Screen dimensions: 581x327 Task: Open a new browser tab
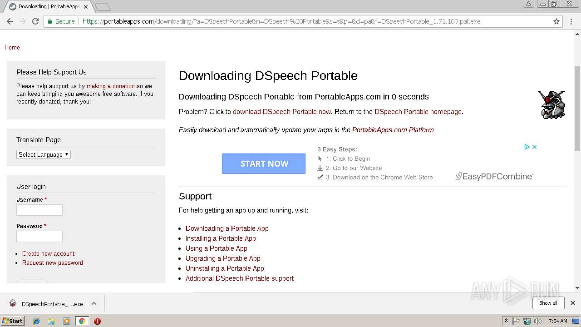(x=103, y=7)
